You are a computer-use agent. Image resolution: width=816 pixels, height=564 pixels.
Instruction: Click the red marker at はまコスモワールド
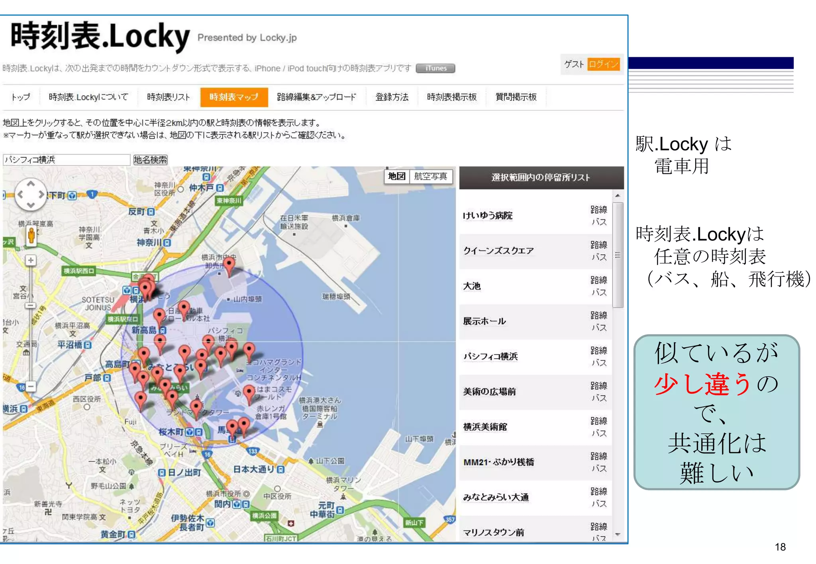(x=249, y=394)
